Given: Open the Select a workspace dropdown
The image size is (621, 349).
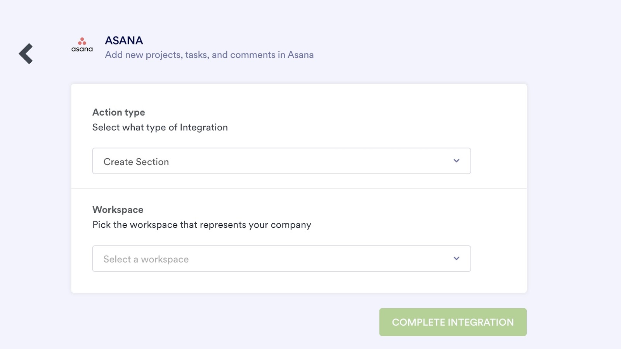Looking at the screenshot, I should pos(281,259).
